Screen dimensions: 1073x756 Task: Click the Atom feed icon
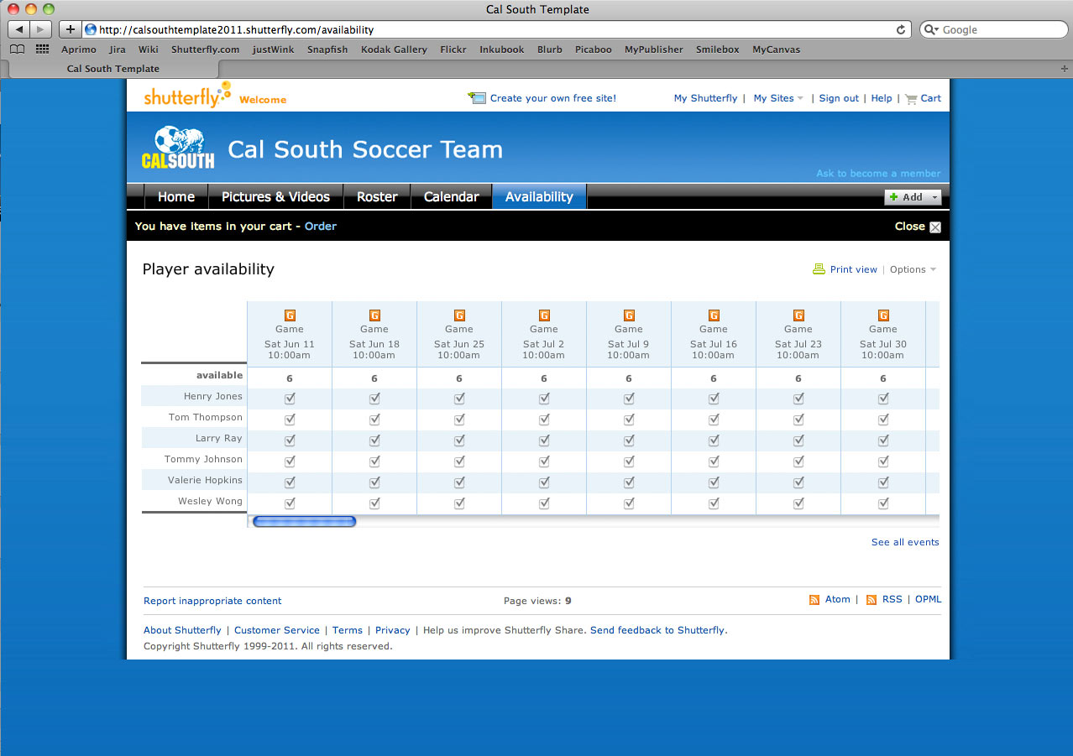[814, 600]
